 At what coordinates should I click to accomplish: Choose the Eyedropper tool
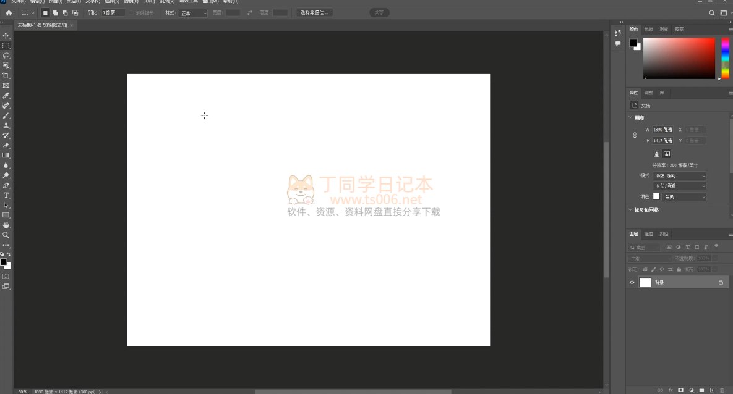tap(6, 96)
